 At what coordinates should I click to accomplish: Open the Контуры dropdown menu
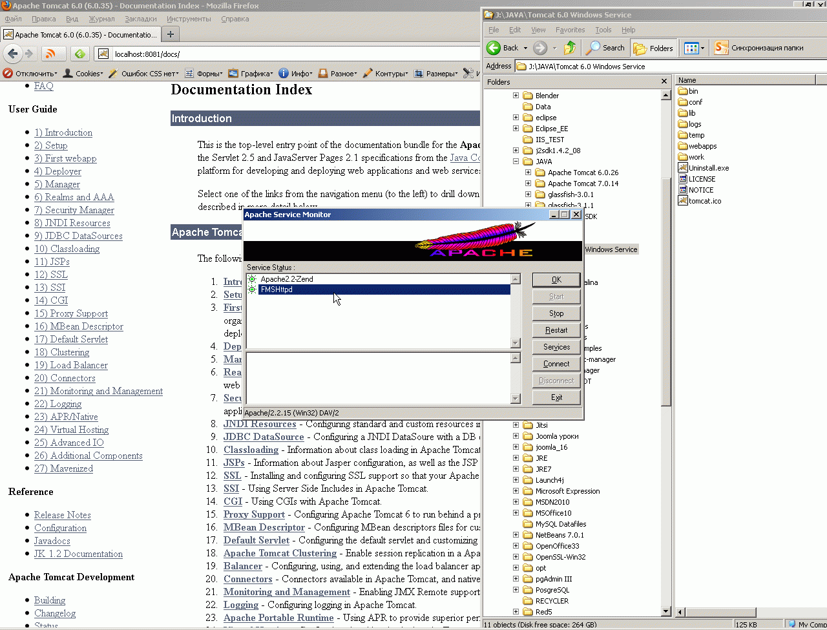tap(385, 74)
